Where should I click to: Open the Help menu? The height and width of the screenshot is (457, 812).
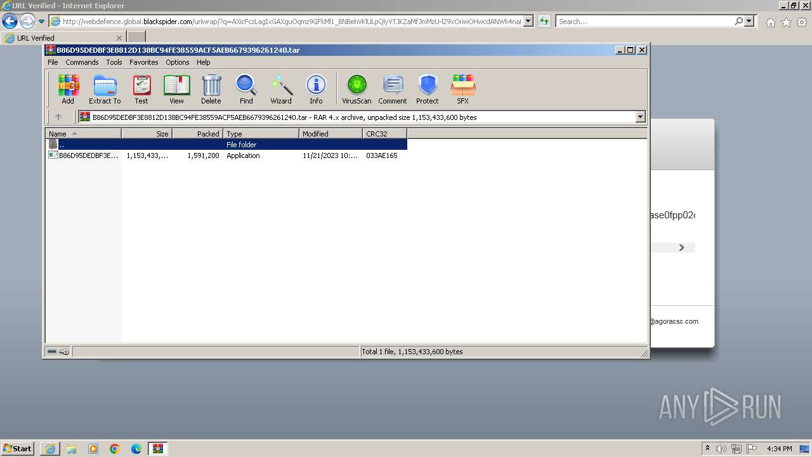coord(203,62)
